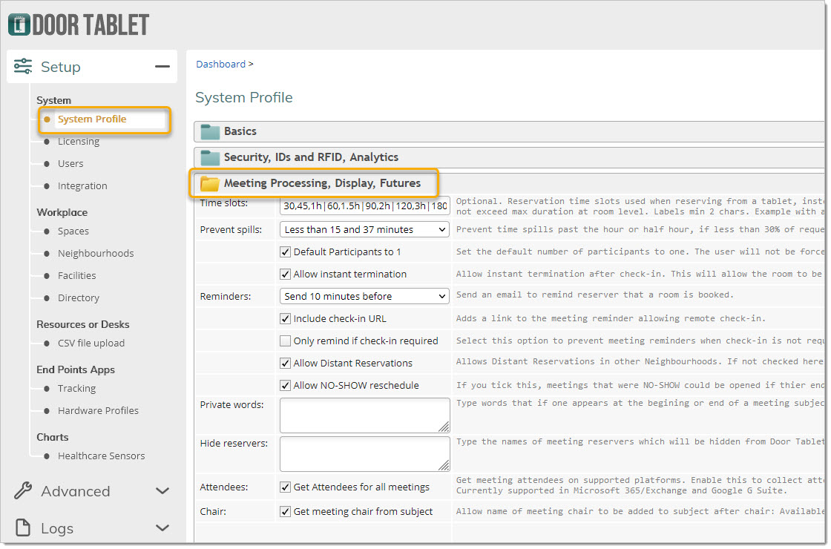Click the Dashboard breadcrumb link
Image resolution: width=831 pixels, height=549 pixels.
click(x=220, y=65)
